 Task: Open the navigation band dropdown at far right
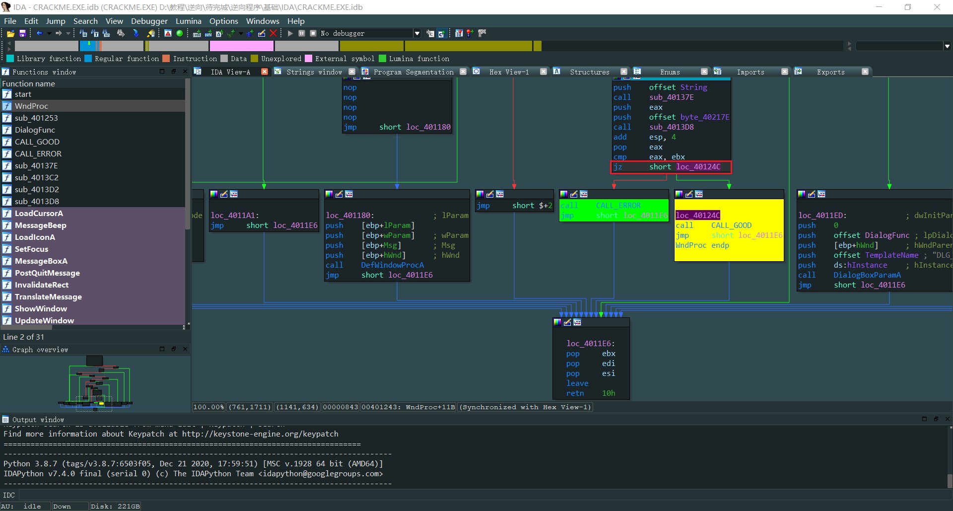click(947, 46)
